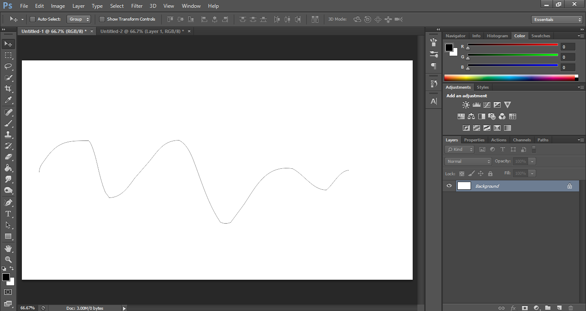Open the Filter menu
Image resolution: width=586 pixels, height=311 pixels.
136,6
